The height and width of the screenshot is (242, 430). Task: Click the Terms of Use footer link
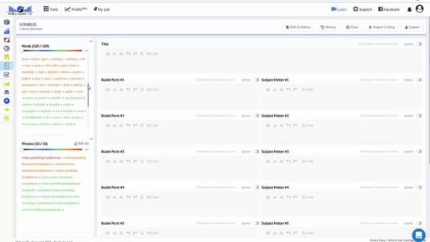point(394,241)
